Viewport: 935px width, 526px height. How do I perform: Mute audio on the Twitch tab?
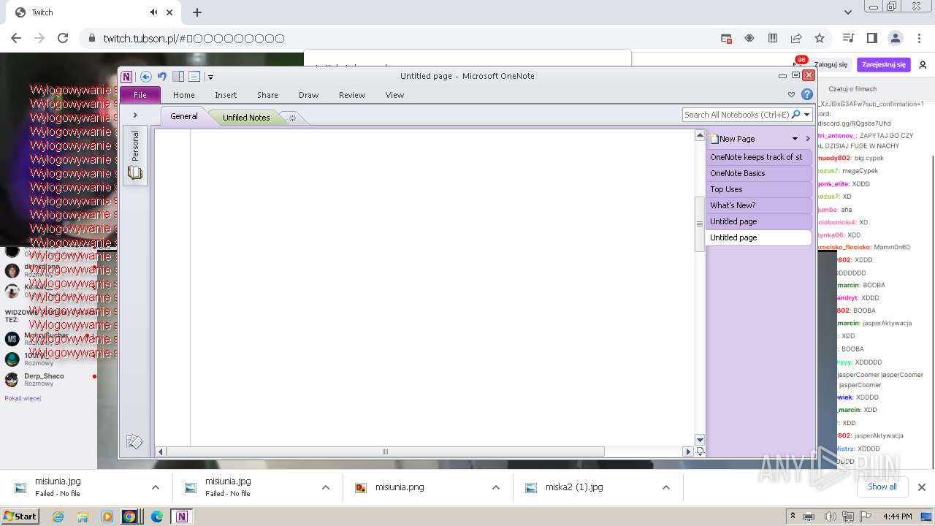(154, 12)
